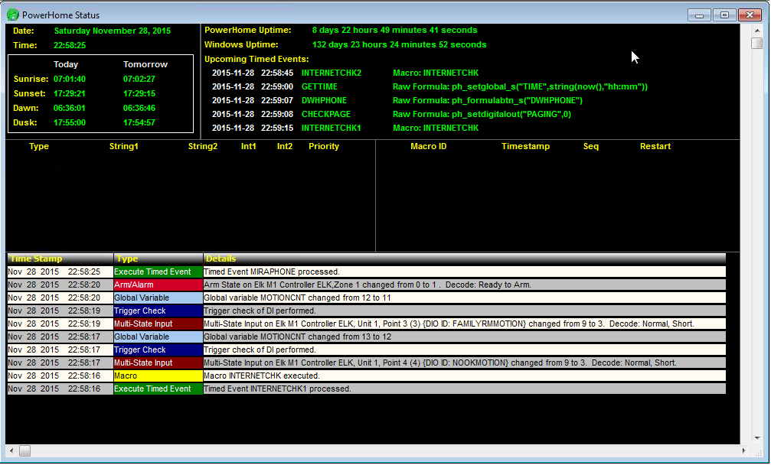Screen dimensions: 771x465
Task: Click the ph_setdigitalout PAGING formula text
Action: 482,114
